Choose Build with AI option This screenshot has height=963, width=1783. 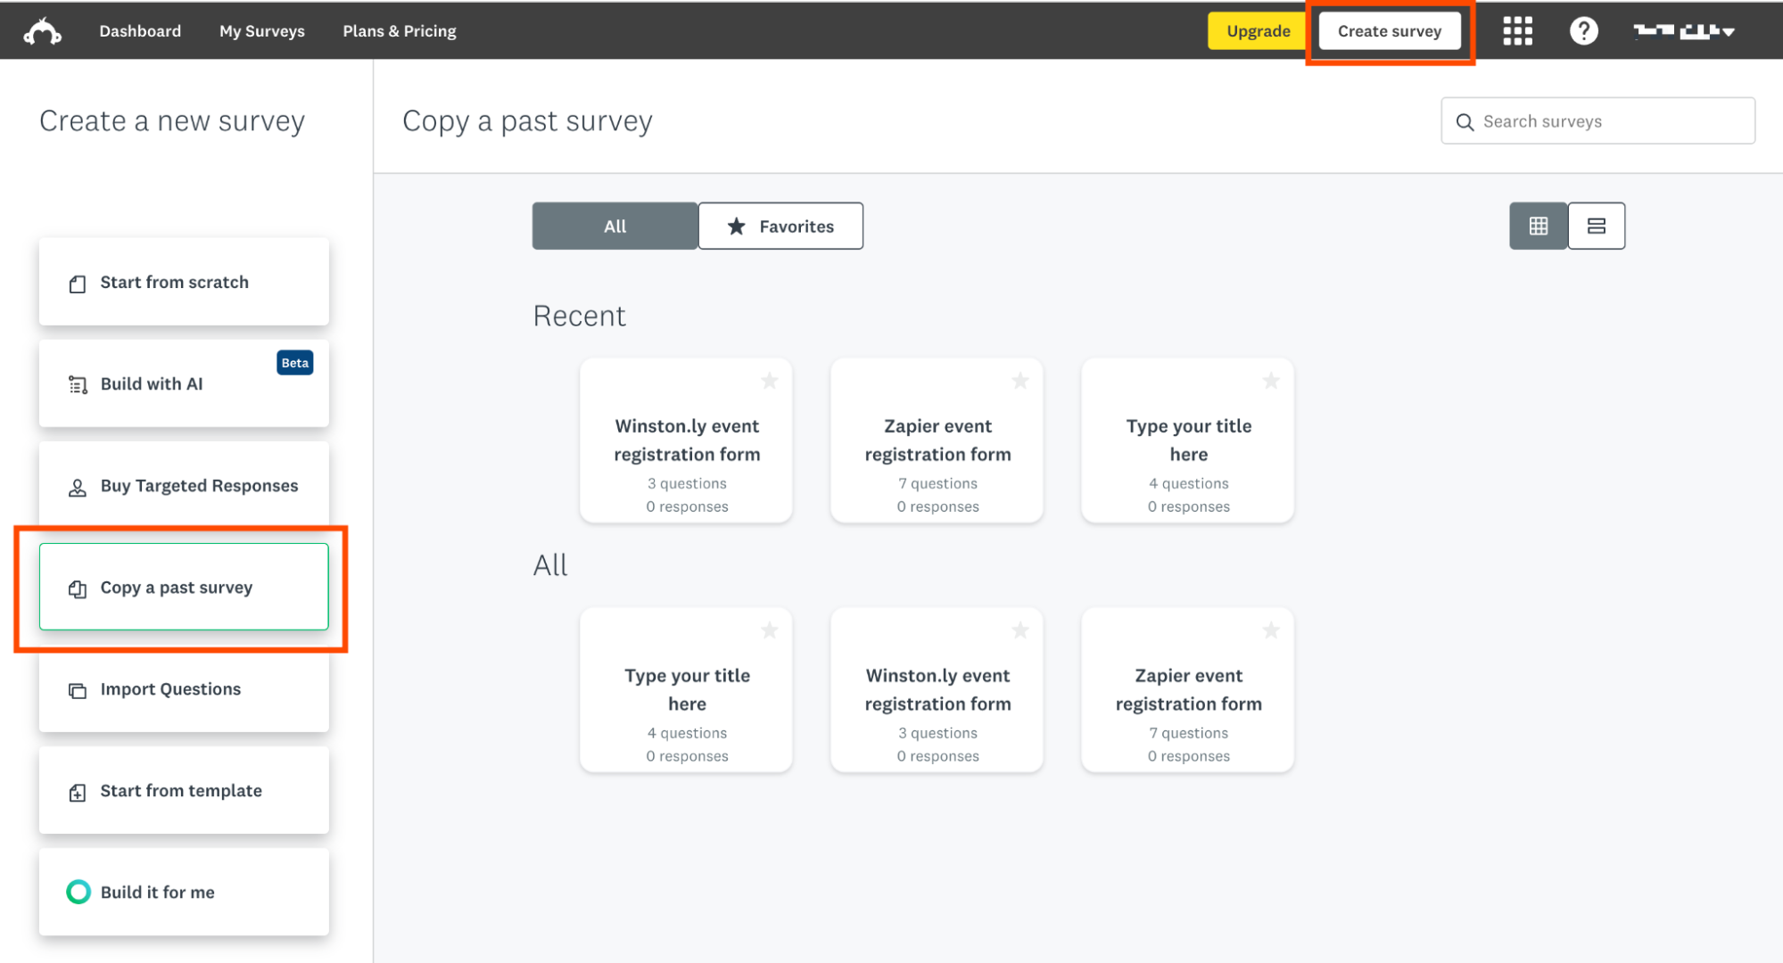[184, 383]
